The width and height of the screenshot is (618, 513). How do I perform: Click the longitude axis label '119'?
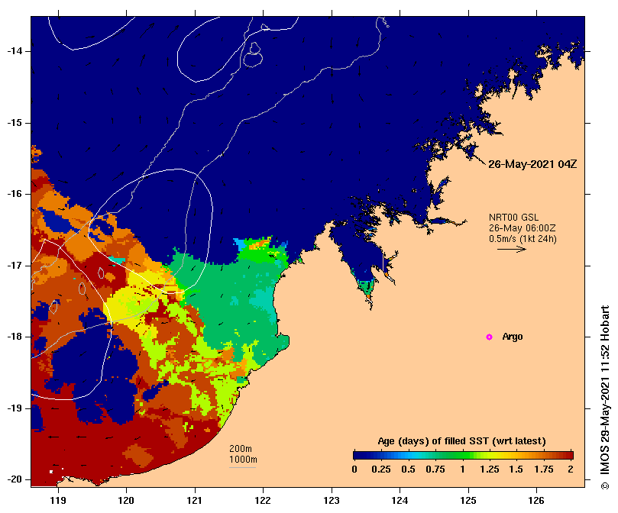pyautogui.click(x=58, y=501)
